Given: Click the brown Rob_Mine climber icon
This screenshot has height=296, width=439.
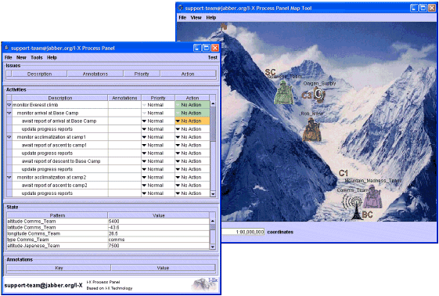Looking at the screenshot, I should (x=311, y=130).
